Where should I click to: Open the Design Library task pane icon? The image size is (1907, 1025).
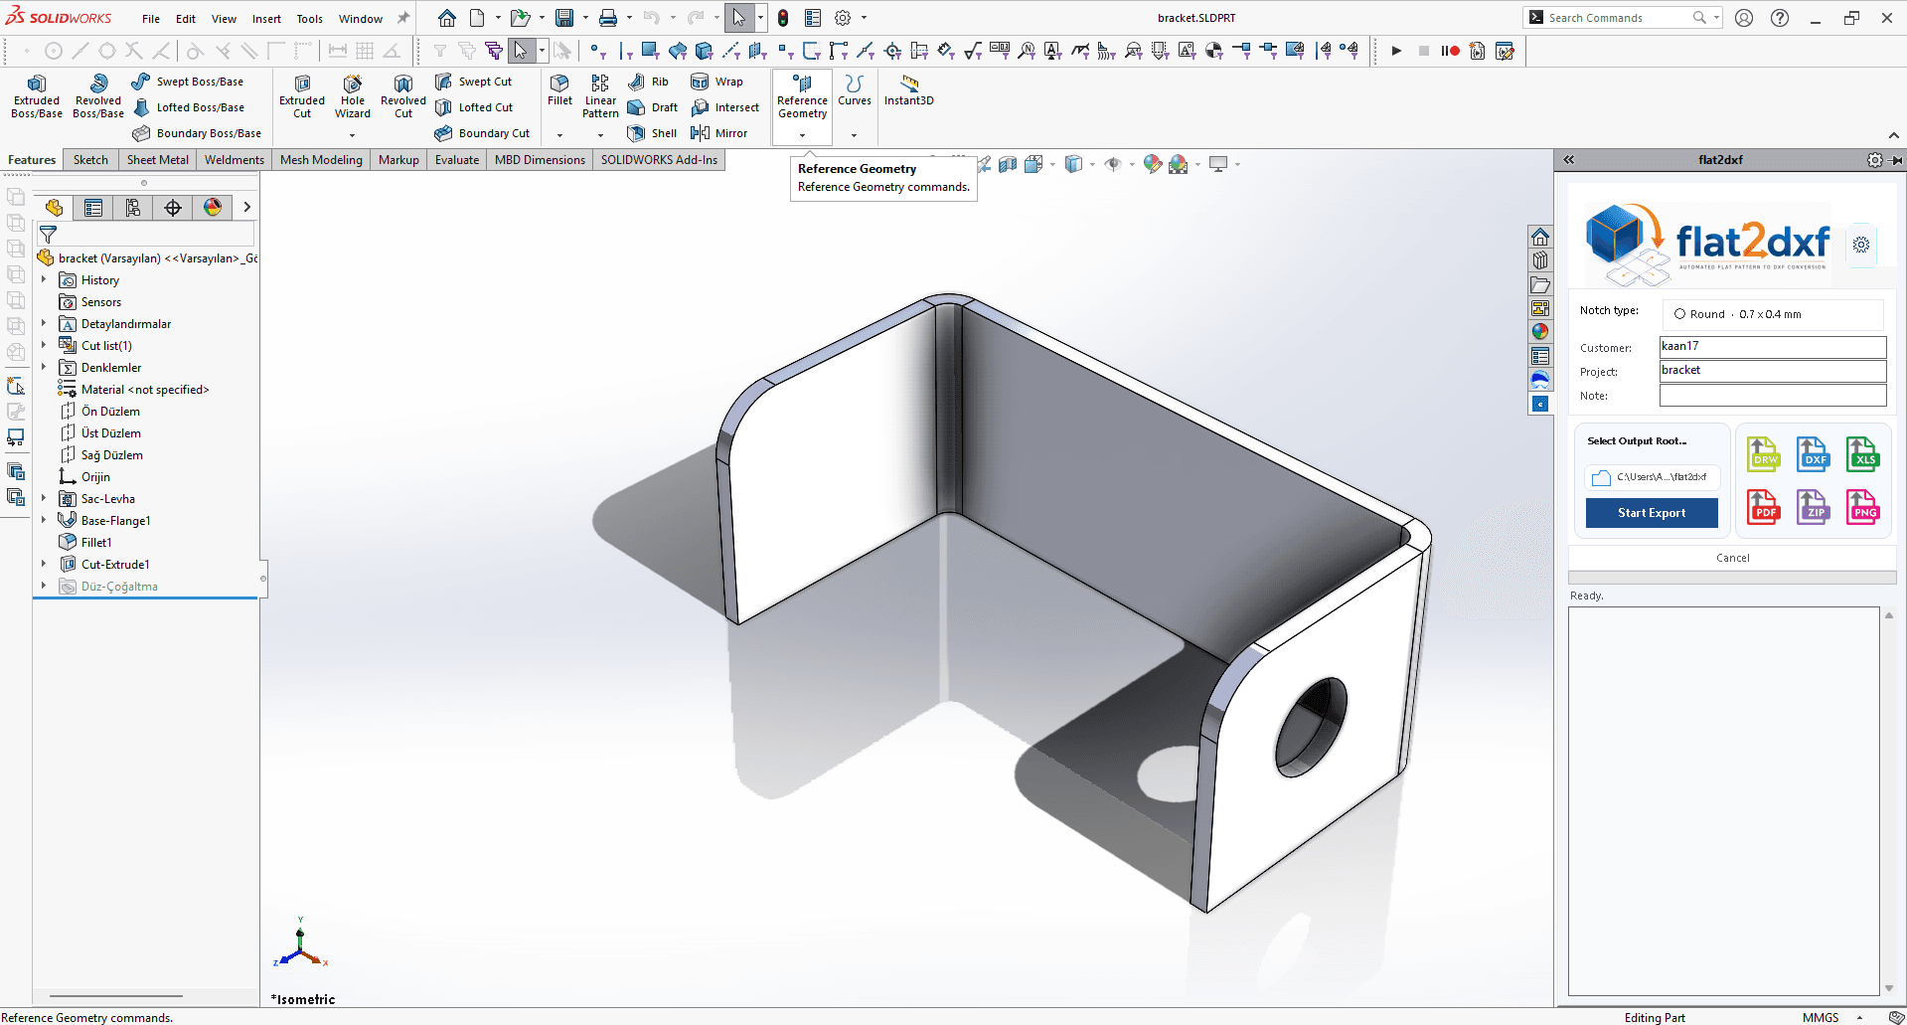[x=1540, y=260]
